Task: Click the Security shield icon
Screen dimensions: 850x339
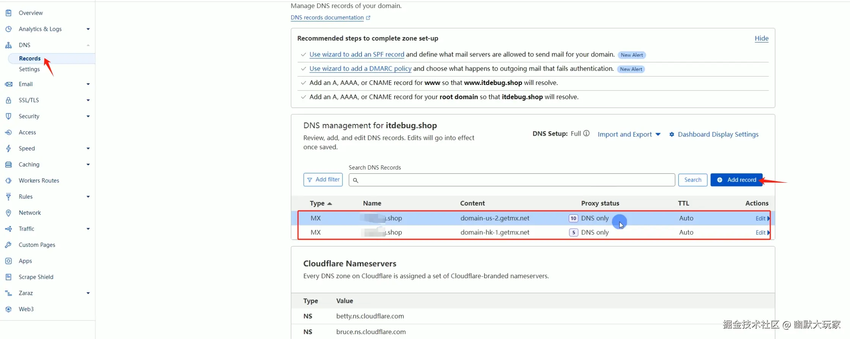Action: pyautogui.click(x=8, y=116)
